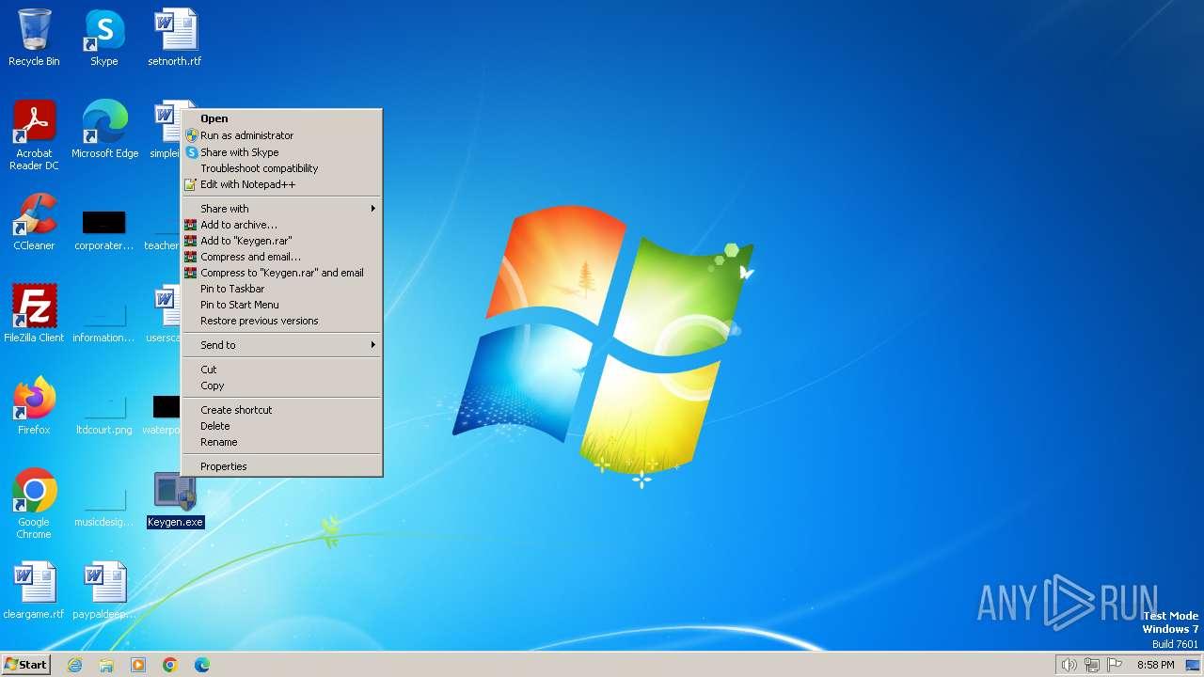1204x677 pixels.
Task: Choose Troubleshoot compatibility
Action: (282, 168)
